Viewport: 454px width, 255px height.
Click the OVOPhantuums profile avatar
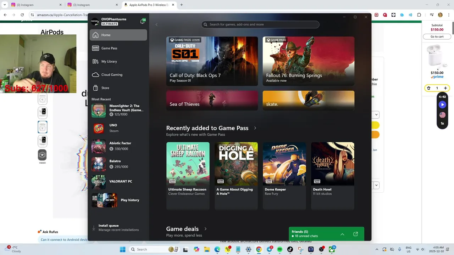point(95,22)
